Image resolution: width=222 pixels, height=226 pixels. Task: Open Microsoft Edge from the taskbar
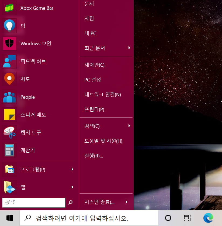208,218
